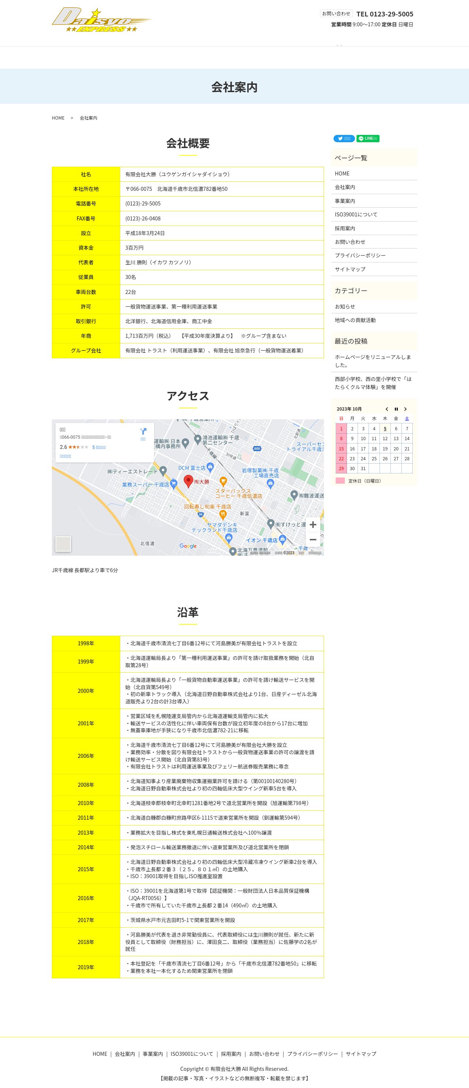This screenshot has width=469, height=1088.
Task: Click プライバシーポリシー in the footer
Action: tap(312, 1054)
